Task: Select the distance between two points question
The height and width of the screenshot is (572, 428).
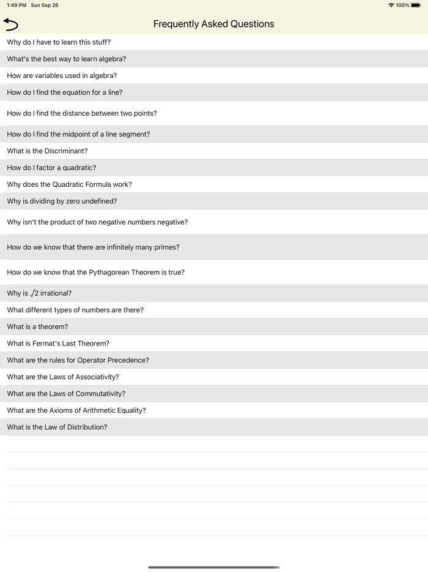Action: tap(82, 113)
